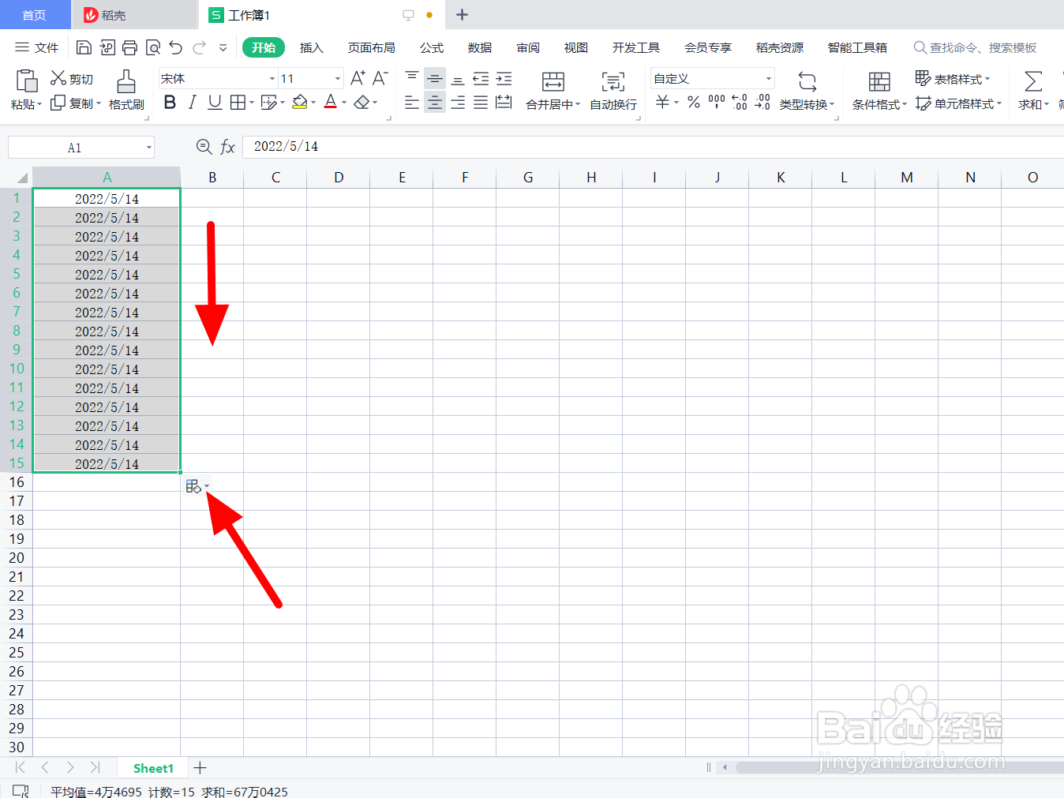
Task: Decrease font size with A- icon
Action: [x=380, y=78]
